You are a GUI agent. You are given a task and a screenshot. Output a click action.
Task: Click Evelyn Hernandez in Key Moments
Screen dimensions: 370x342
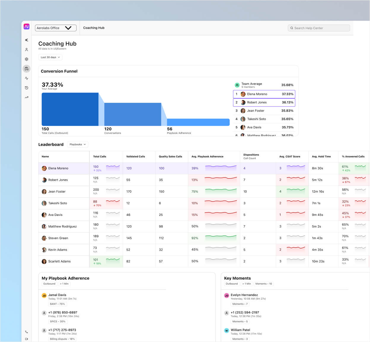click(244, 295)
